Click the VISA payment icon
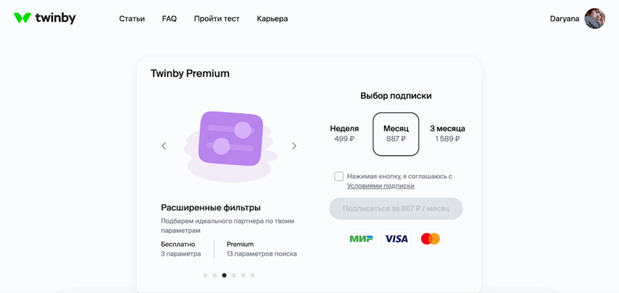This screenshot has width=619, height=293. pos(397,239)
